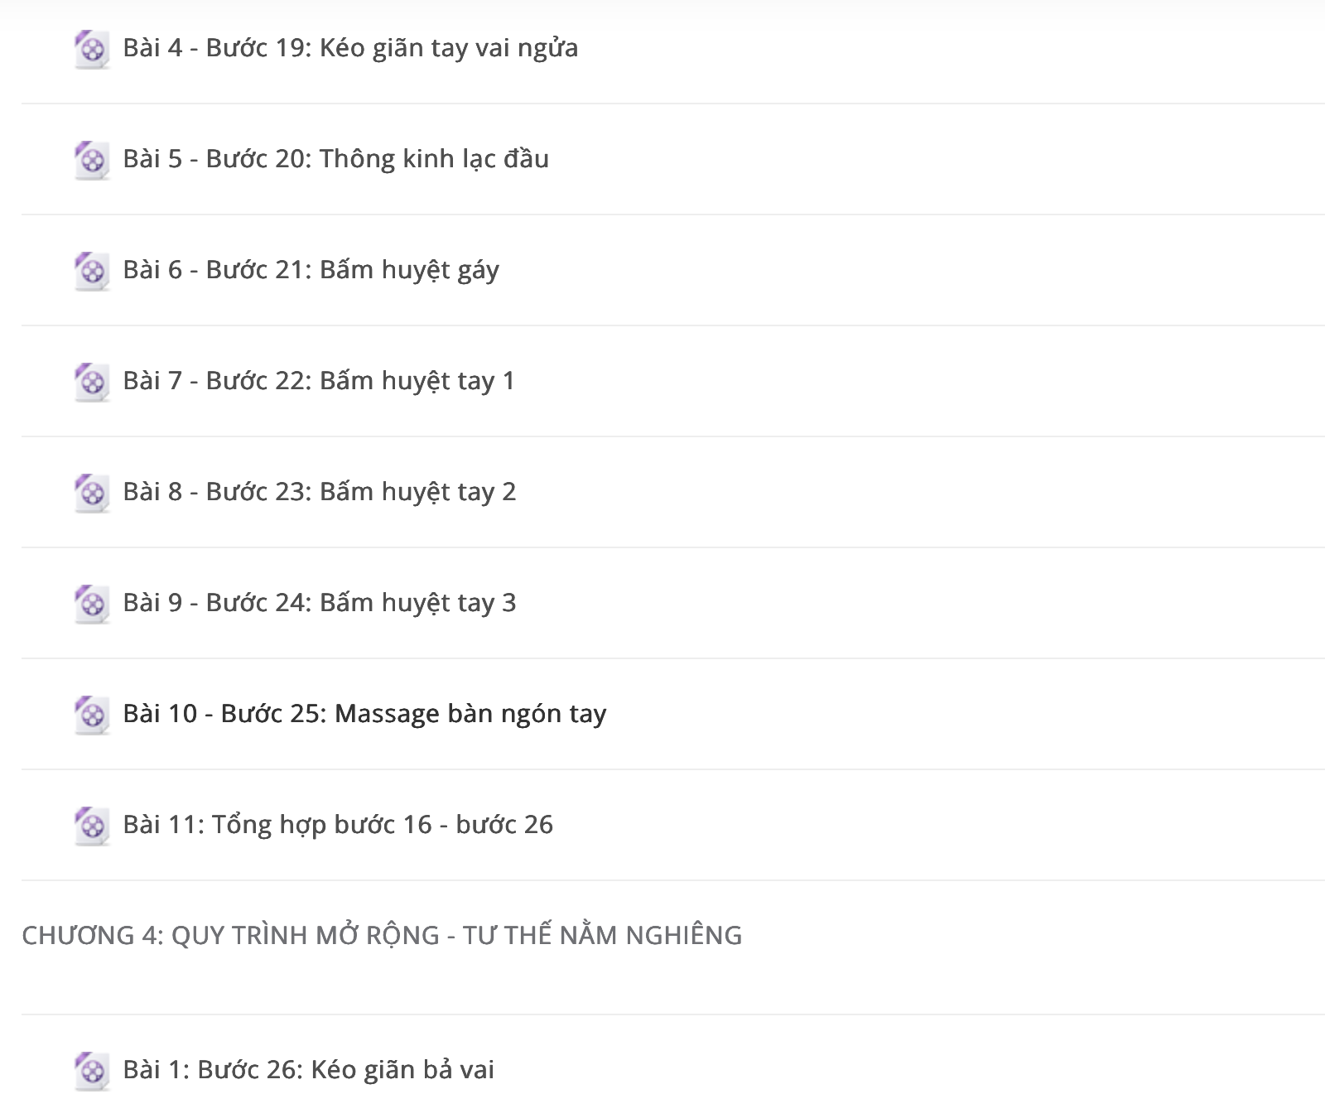Click video icon next to Bài 6 Bước 21
This screenshot has height=1118, width=1325.
(x=92, y=272)
